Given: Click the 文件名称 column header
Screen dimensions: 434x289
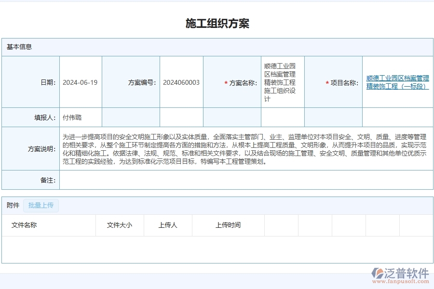Looking at the screenshot, I should pos(24,225).
